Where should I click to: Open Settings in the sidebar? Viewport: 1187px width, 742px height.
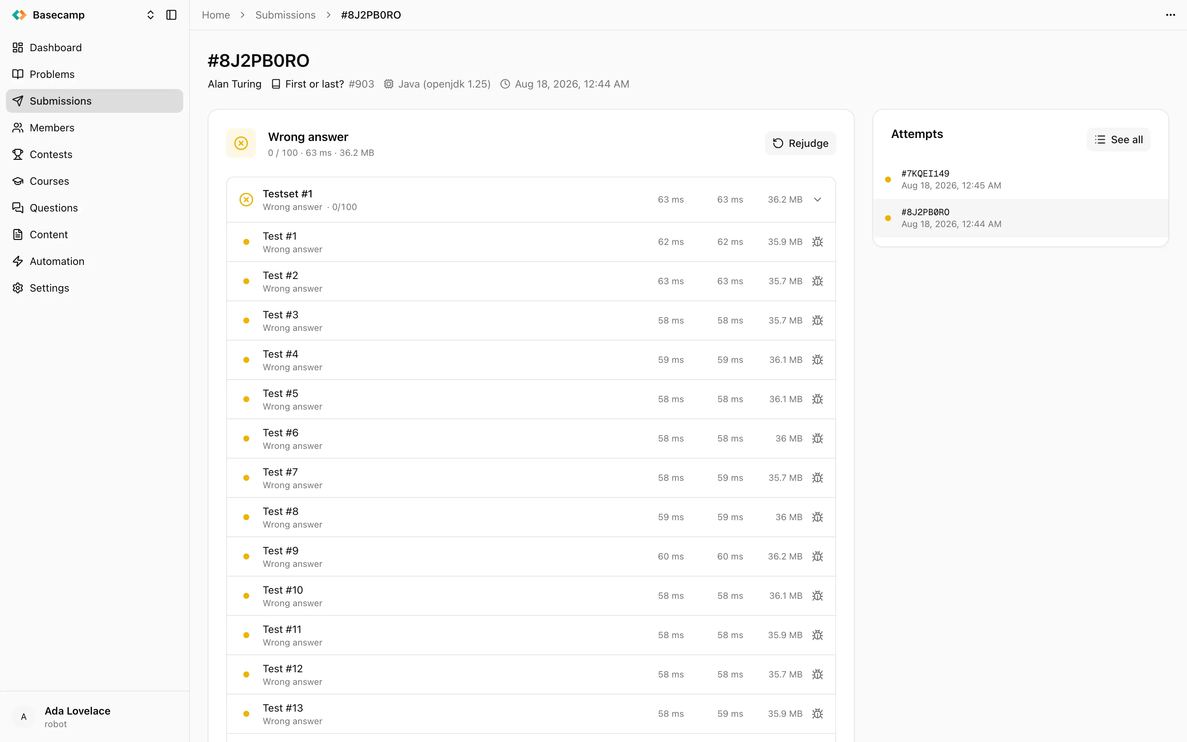coord(94,288)
